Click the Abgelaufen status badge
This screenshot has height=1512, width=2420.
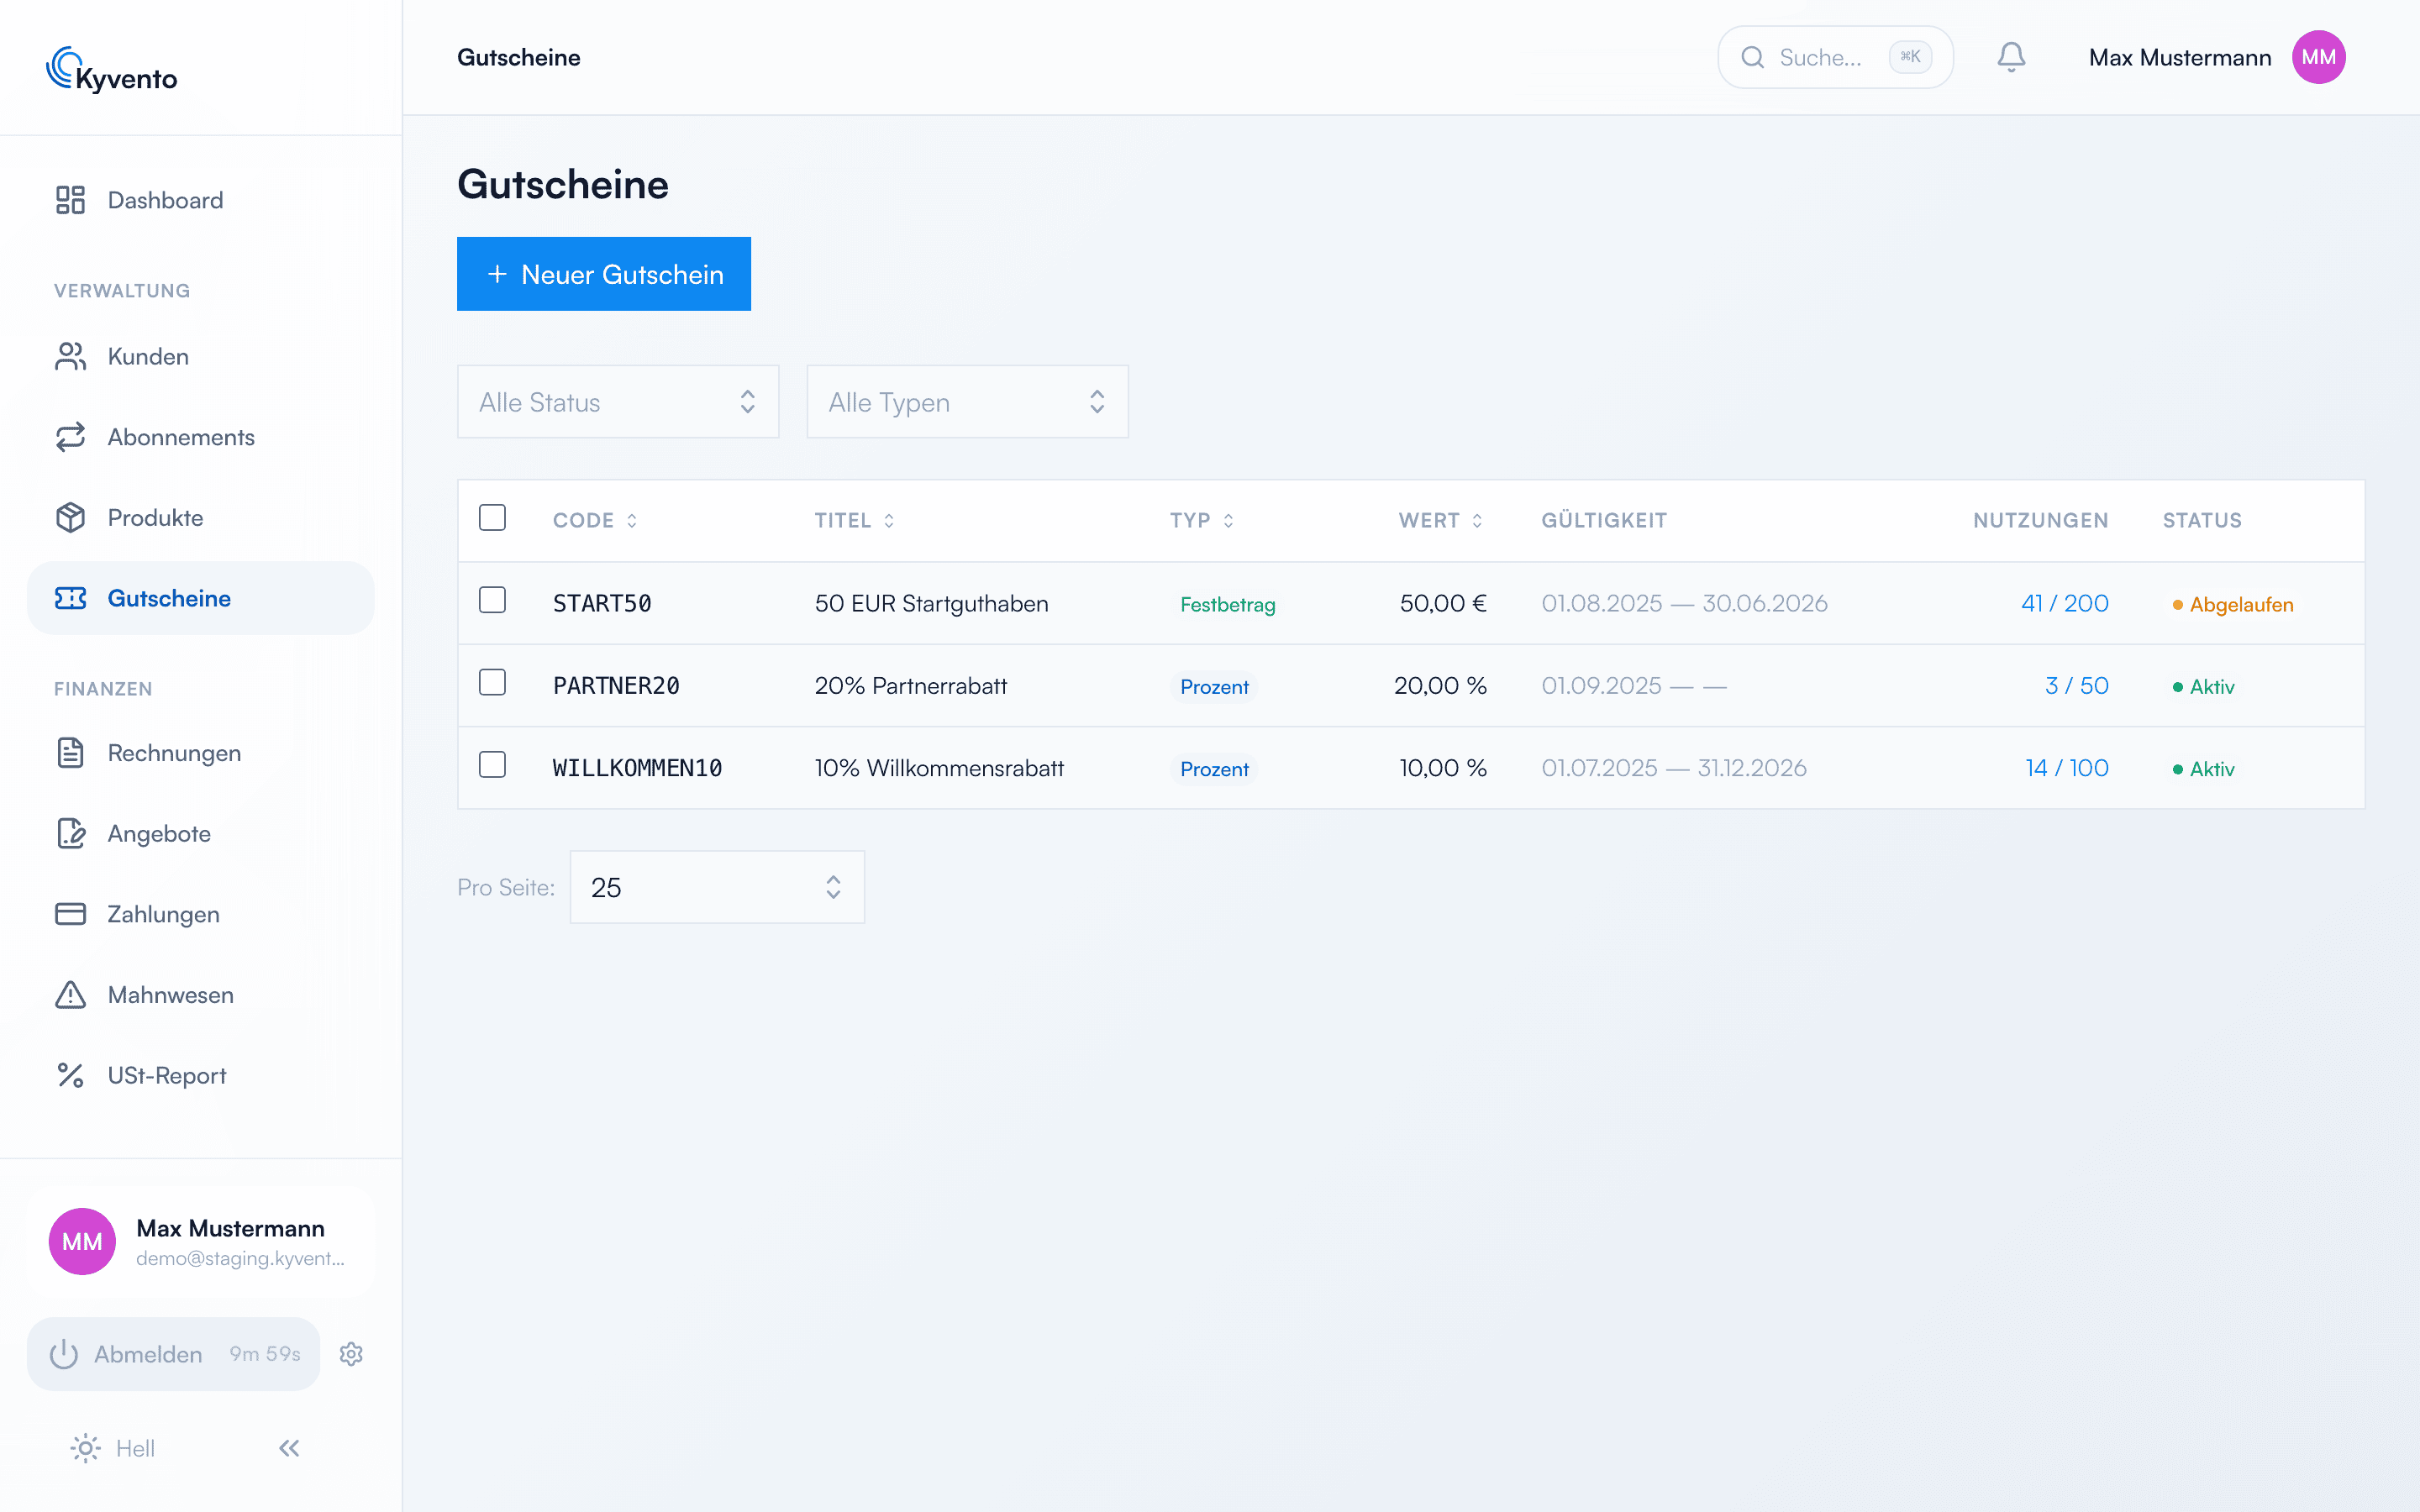(2232, 604)
